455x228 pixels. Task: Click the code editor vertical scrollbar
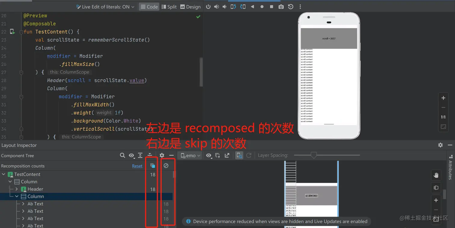tap(201, 72)
